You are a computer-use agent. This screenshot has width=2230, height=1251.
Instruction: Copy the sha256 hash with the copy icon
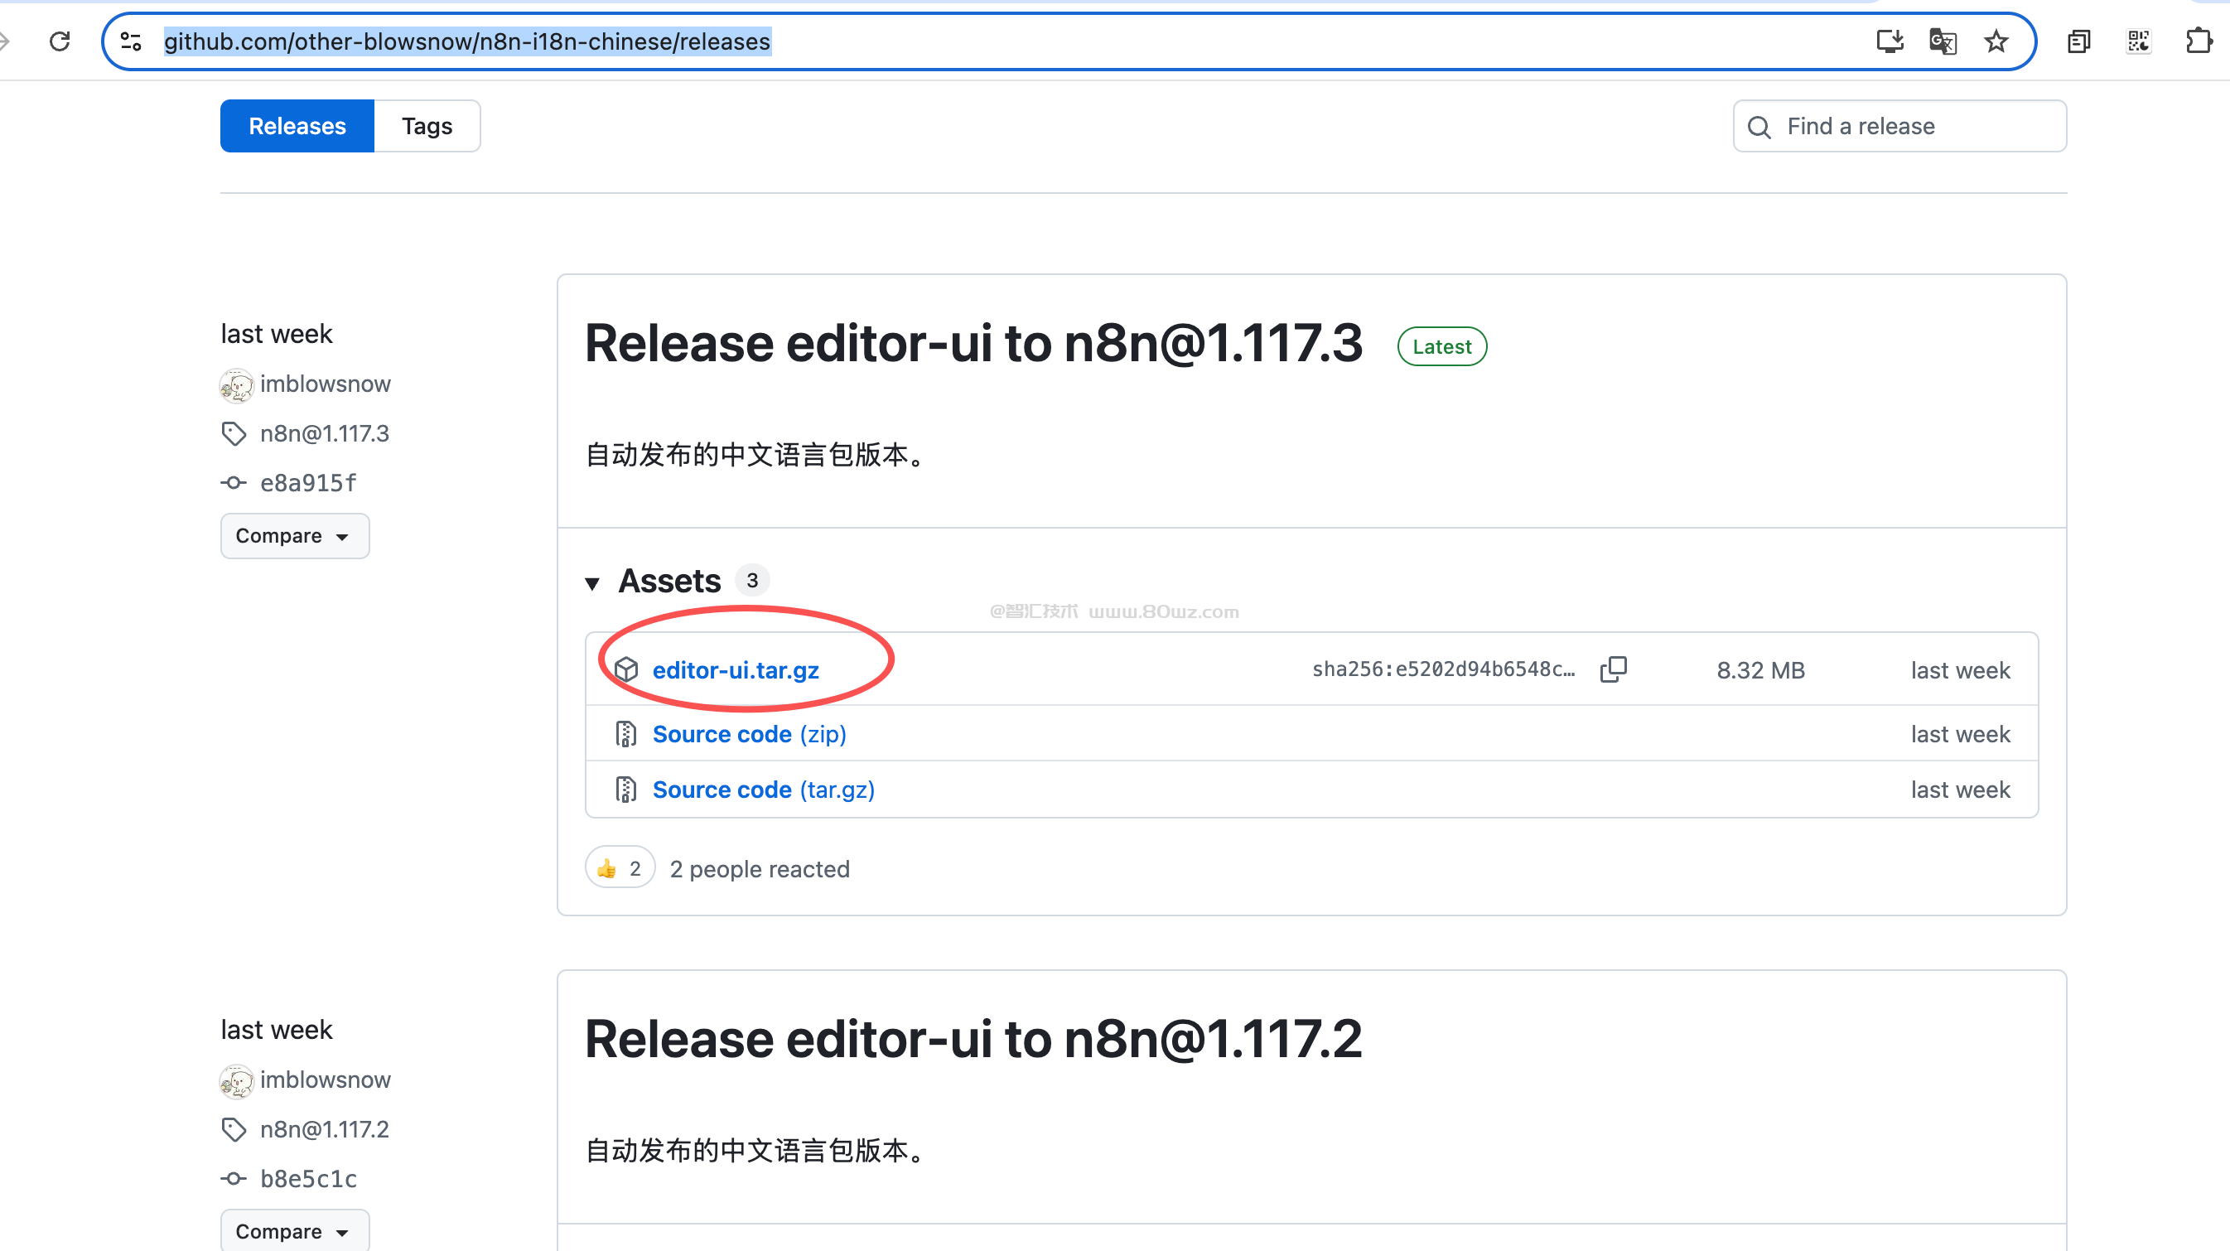1614,669
